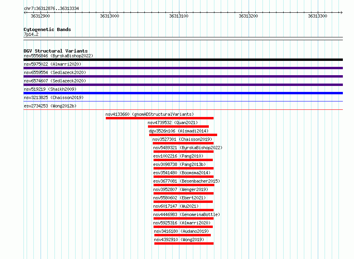Open nsv3952807 (Wenger2019) variant label

[x=181, y=189]
